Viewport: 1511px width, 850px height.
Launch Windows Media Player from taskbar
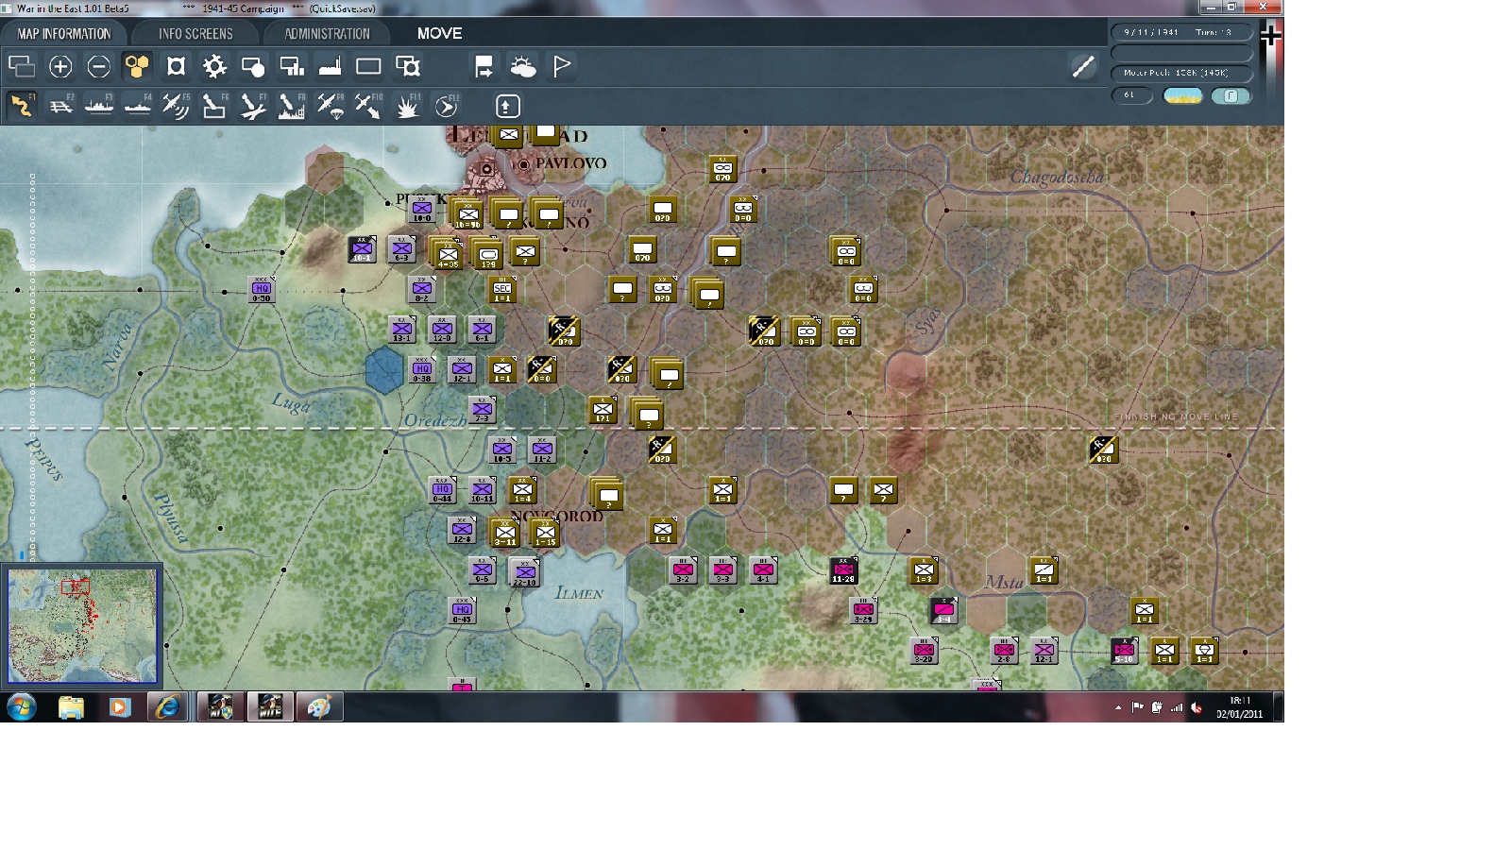(x=119, y=707)
